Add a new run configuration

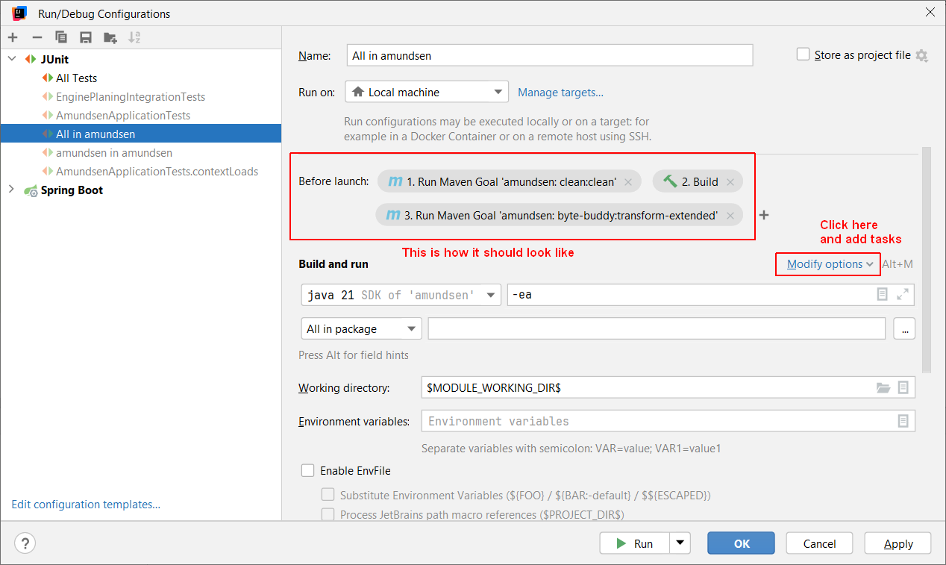(13, 37)
